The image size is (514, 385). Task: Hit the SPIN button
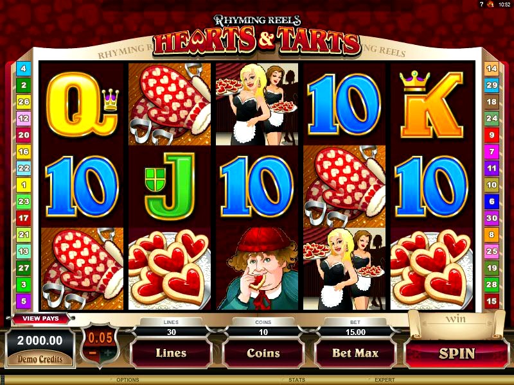(457, 354)
